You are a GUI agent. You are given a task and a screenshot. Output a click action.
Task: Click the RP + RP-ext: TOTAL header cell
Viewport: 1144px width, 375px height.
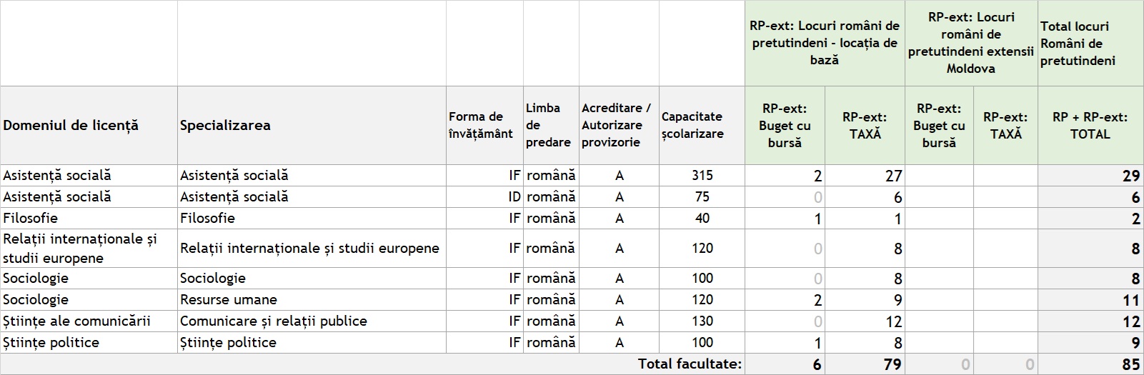[x=1090, y=125]
